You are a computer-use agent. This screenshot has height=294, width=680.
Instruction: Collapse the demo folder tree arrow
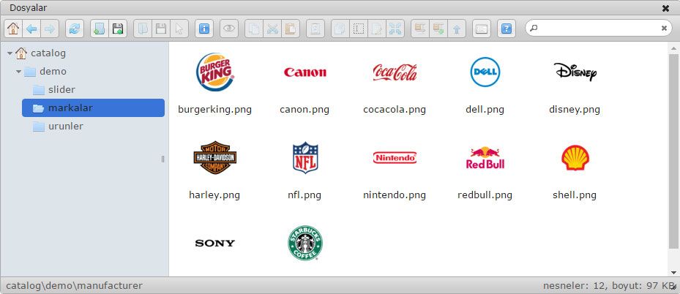click(x=18, y=72)
